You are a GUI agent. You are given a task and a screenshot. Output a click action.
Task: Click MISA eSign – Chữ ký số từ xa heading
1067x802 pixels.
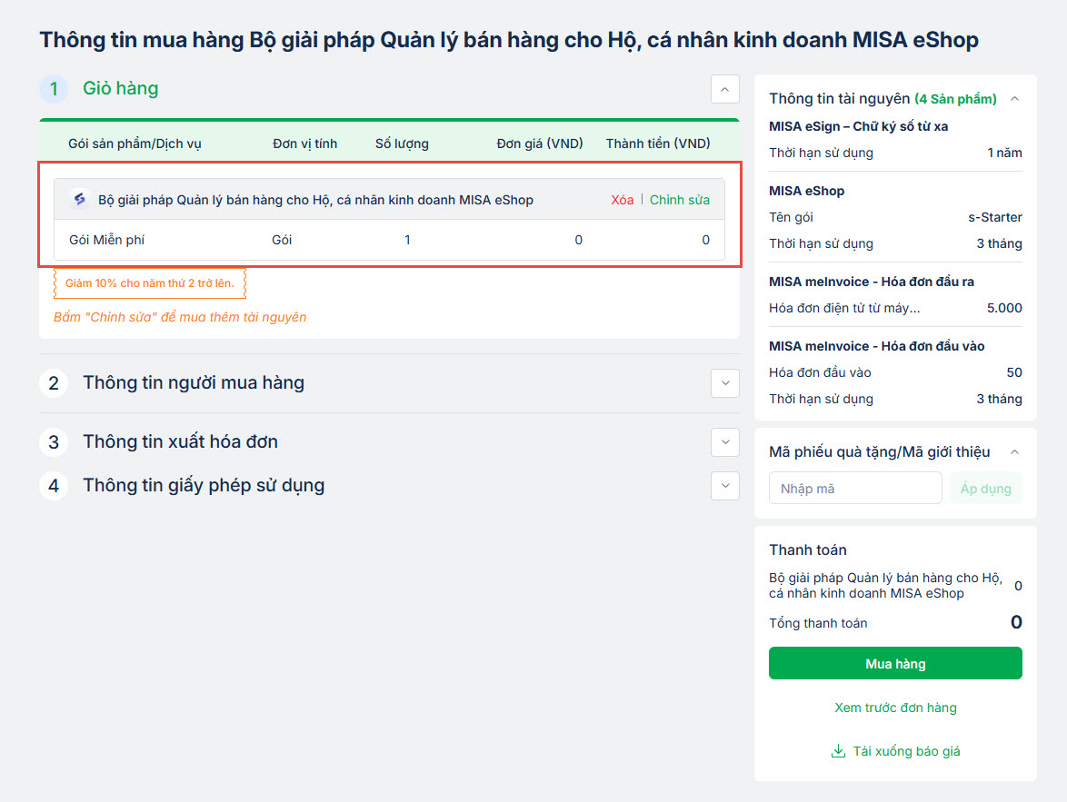click(858, 126)
